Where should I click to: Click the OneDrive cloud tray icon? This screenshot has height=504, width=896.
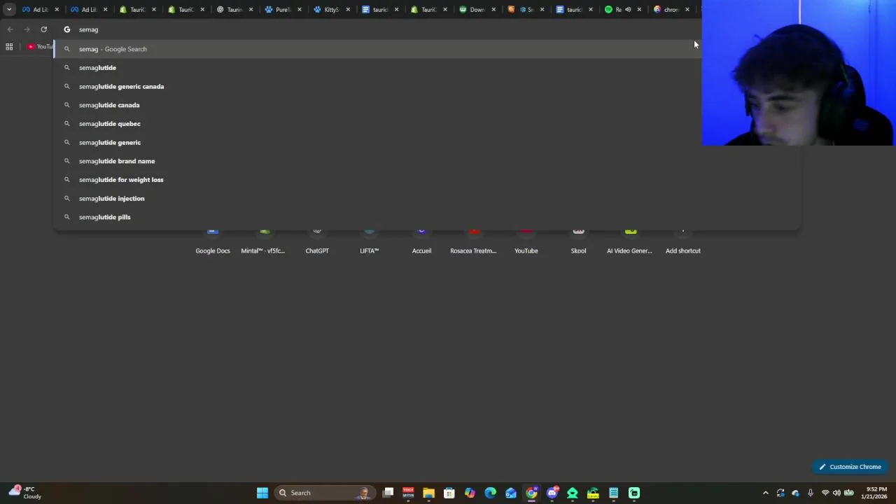pos(795,493)
